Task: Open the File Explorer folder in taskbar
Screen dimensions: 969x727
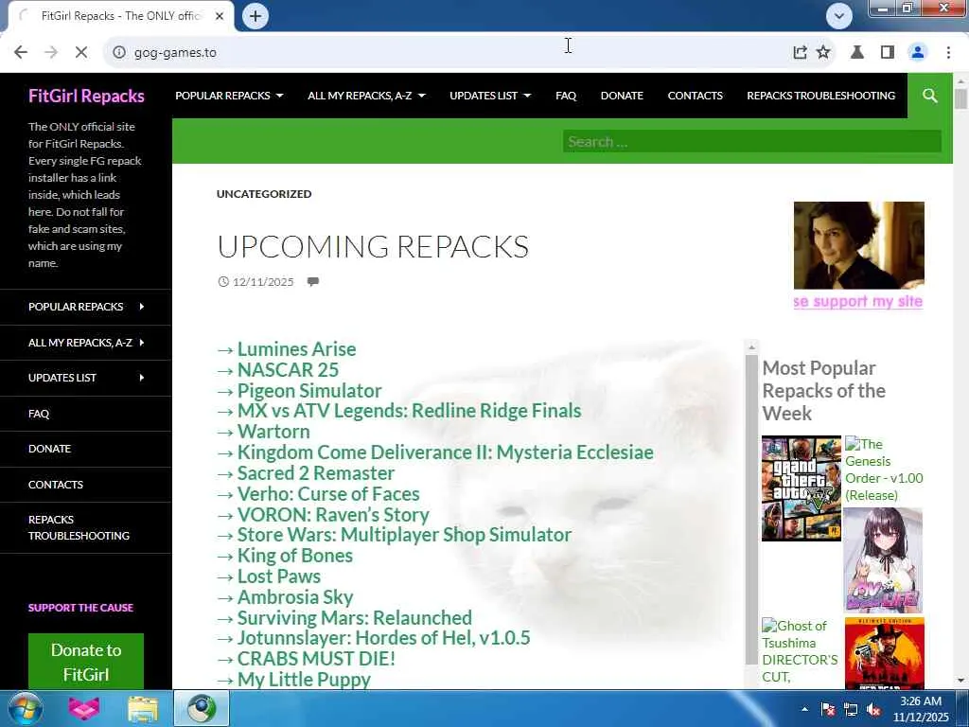Action: 143,708
